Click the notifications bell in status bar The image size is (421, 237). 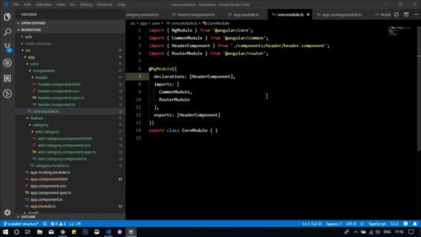(415, 224)
